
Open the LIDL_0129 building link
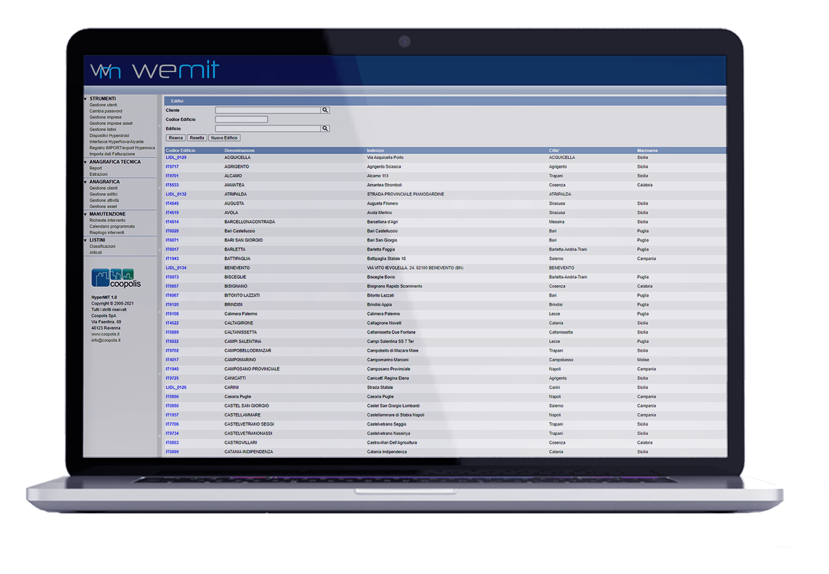coord(176,158)
